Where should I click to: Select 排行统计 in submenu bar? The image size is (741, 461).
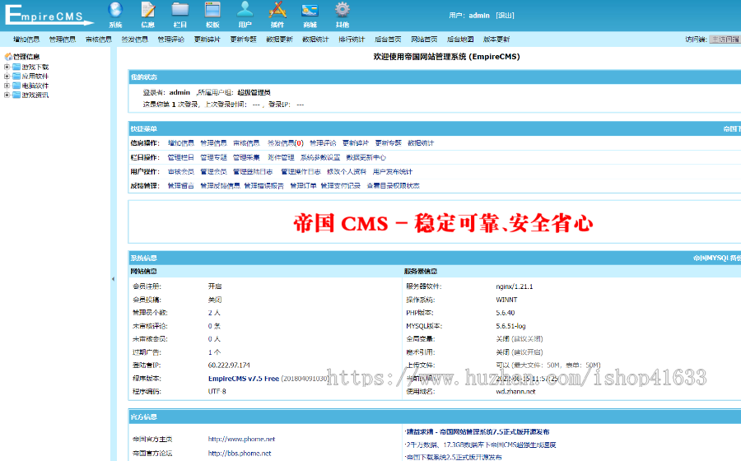(352, 40)
